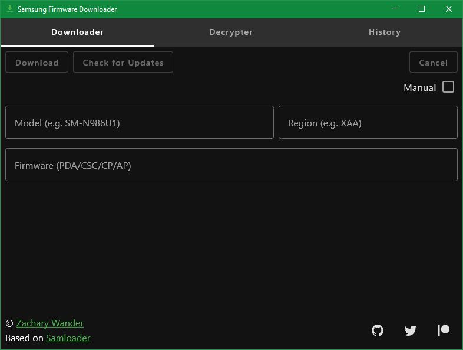Viewport: 463px width, 350px height.
Task: Switch to the Decrypter tab
Action: click(231, 32)
